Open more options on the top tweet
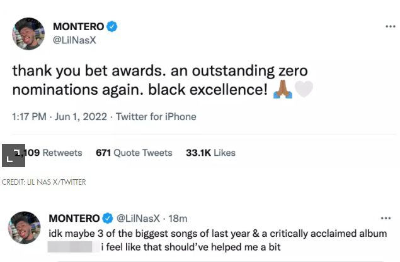Screen dimensions: 400x262 [390, 27]
